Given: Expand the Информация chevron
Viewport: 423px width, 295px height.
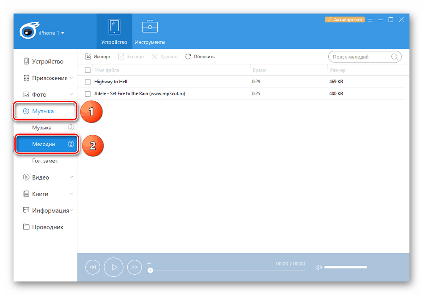Looking at the screenshot, I should (x=71, y=210).
